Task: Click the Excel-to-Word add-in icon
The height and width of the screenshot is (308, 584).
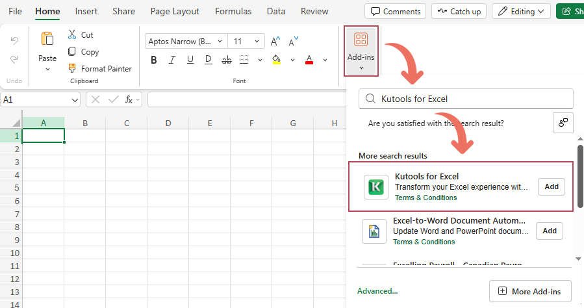Action: [374, 231]
